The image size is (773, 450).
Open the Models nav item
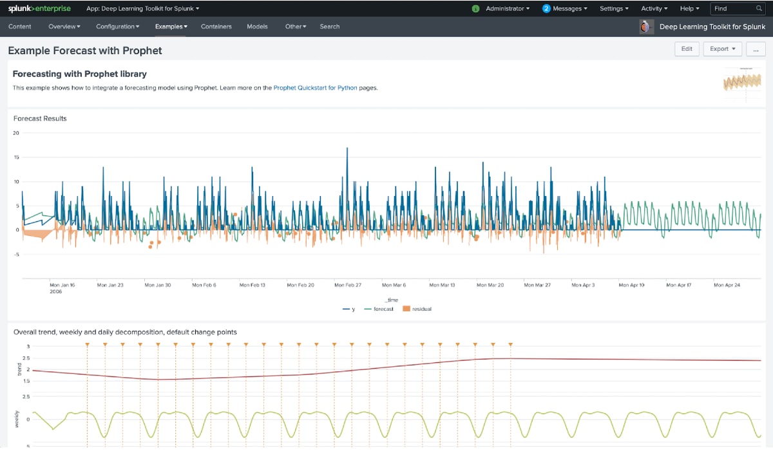pyautogui.click(x=257, y=26)
